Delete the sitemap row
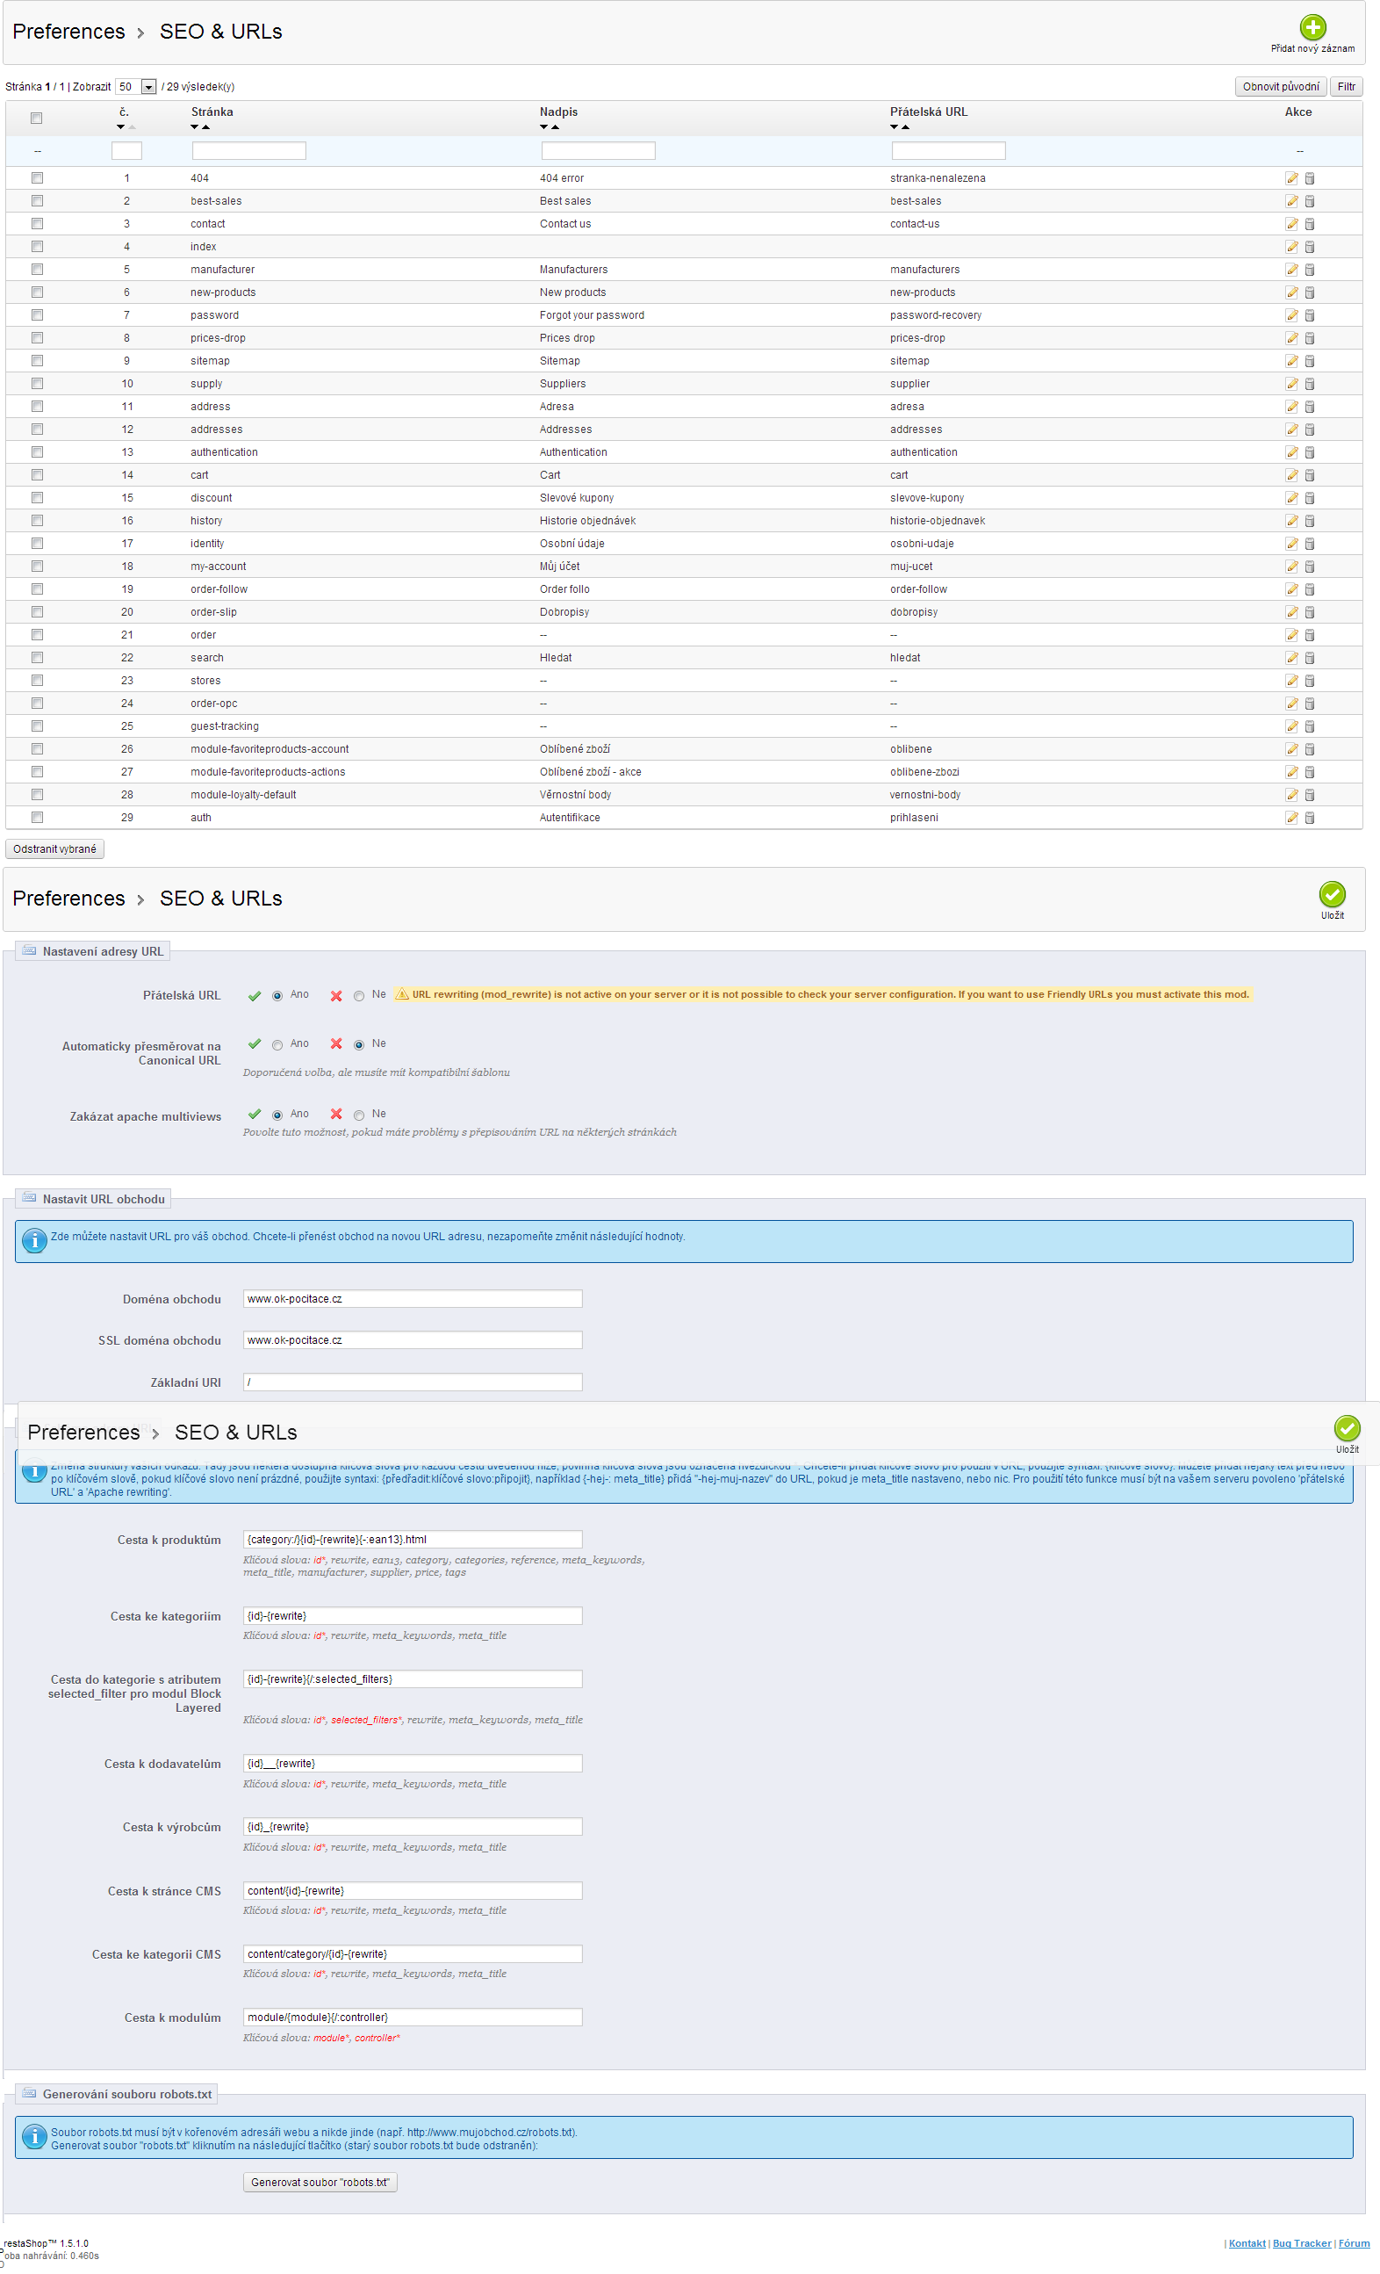Viewport: 1380px width, 2274px height. tap(1310, 361)
